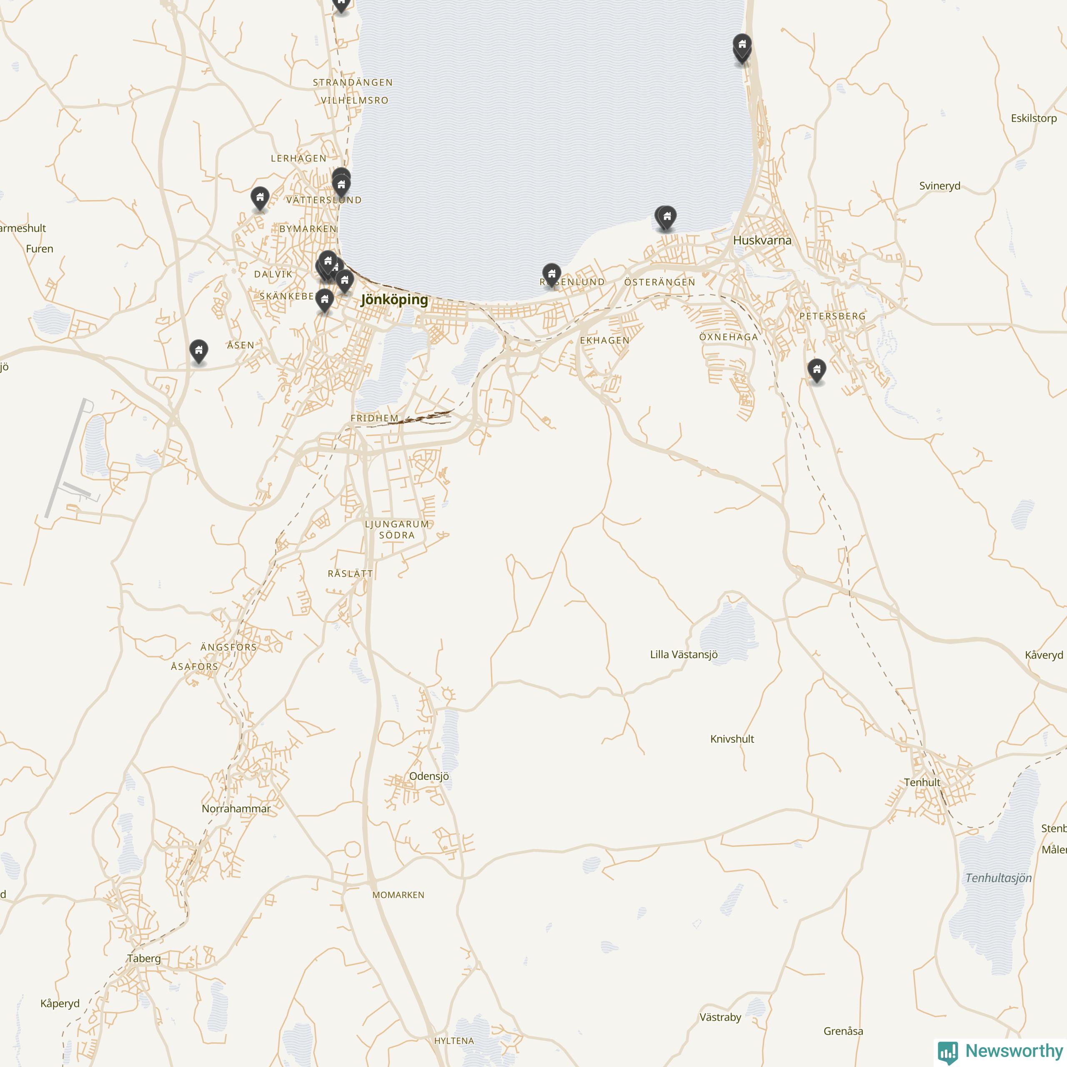The image size is (1067, 1067).
Task: Click the topmost house marker at Dalvik cluster
Action: click(x=328, y=261)
